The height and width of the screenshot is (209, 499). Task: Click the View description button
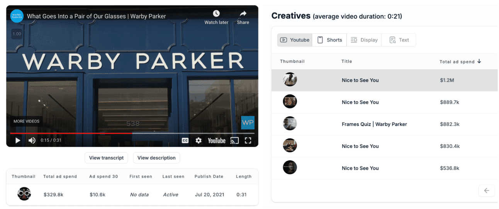[156, 158]
